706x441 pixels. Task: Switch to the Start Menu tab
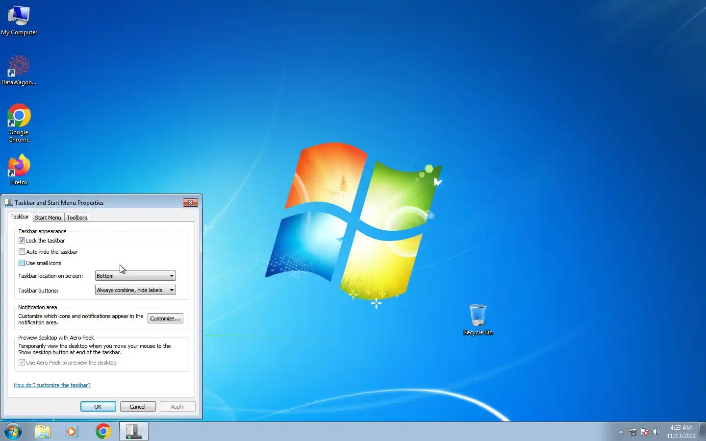pyautogui.click(x=48, y=218)
